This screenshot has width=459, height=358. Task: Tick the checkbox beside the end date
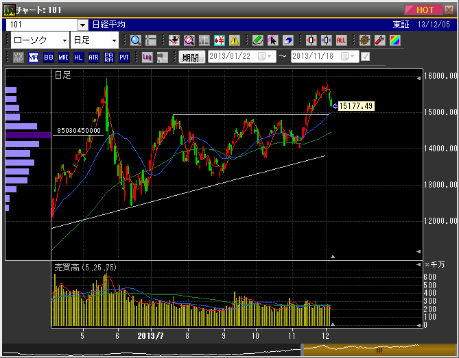[365, 57]
